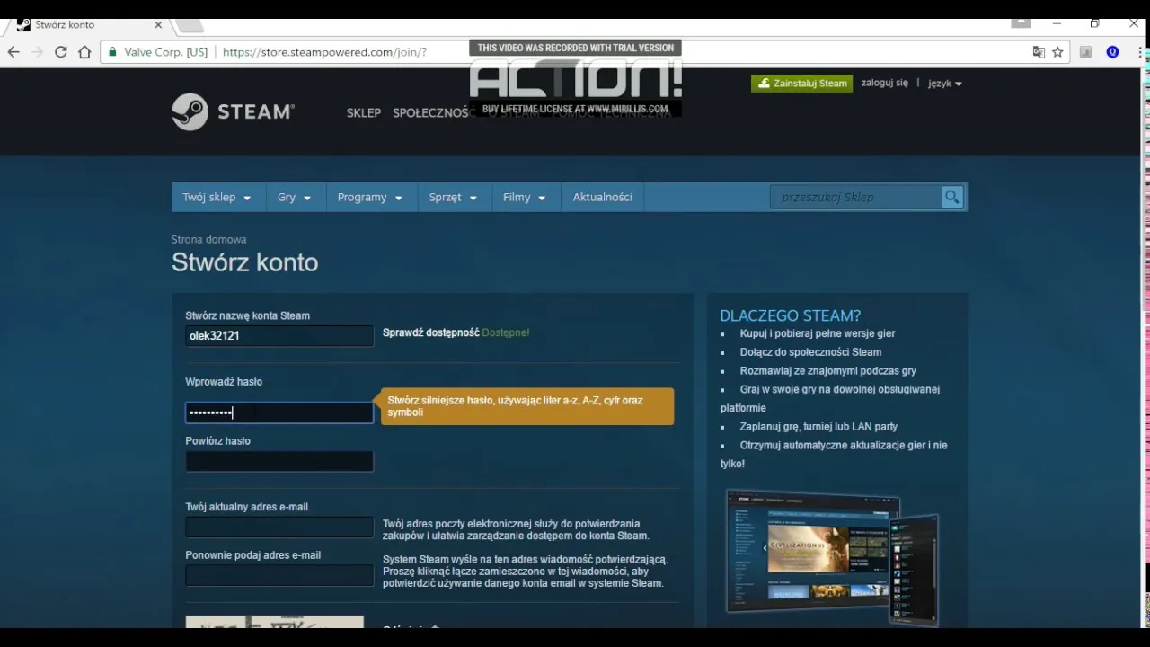Image resolution: width=1150 pixels, height=647 pixels.
Task: Reload the page with refresh icon
Action: click(x=61, y=52)
